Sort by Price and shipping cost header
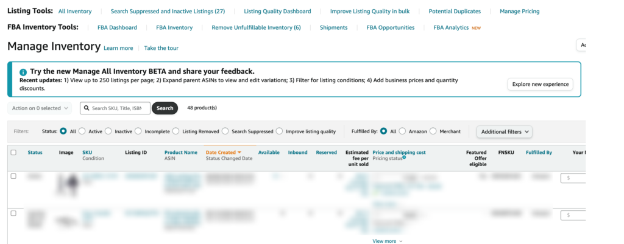624x244 pixels. pos(399,152)
